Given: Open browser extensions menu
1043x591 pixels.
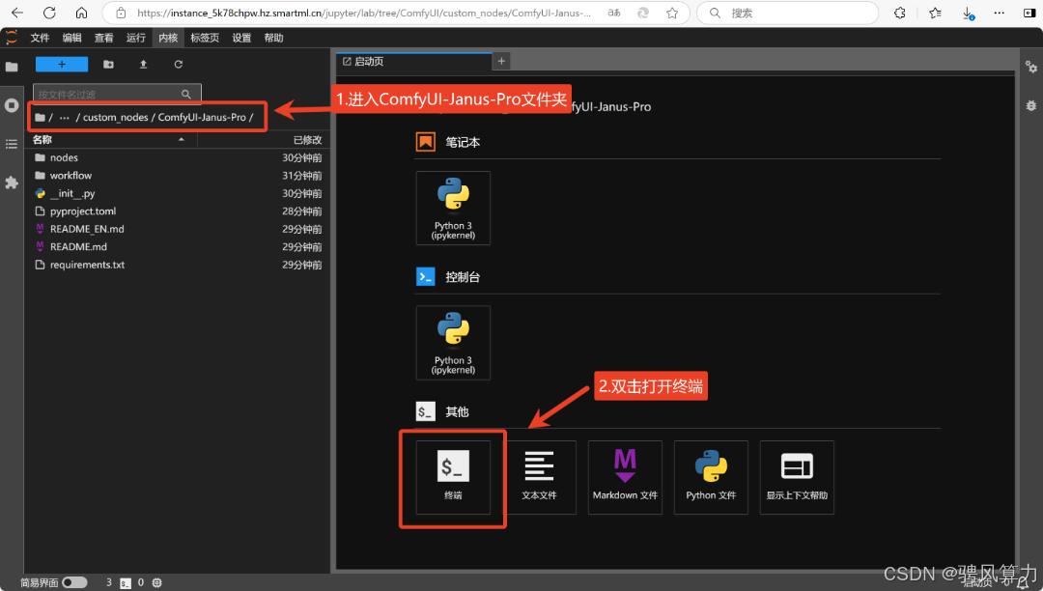Looking at the screenshot, I should (900, 13).
